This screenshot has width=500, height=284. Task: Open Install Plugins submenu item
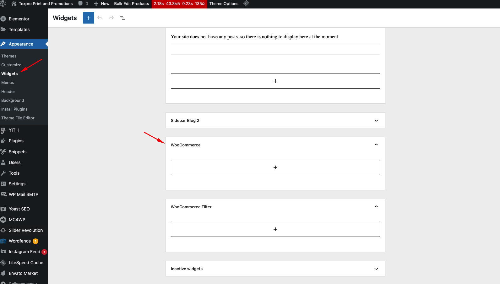pos(14,109)
